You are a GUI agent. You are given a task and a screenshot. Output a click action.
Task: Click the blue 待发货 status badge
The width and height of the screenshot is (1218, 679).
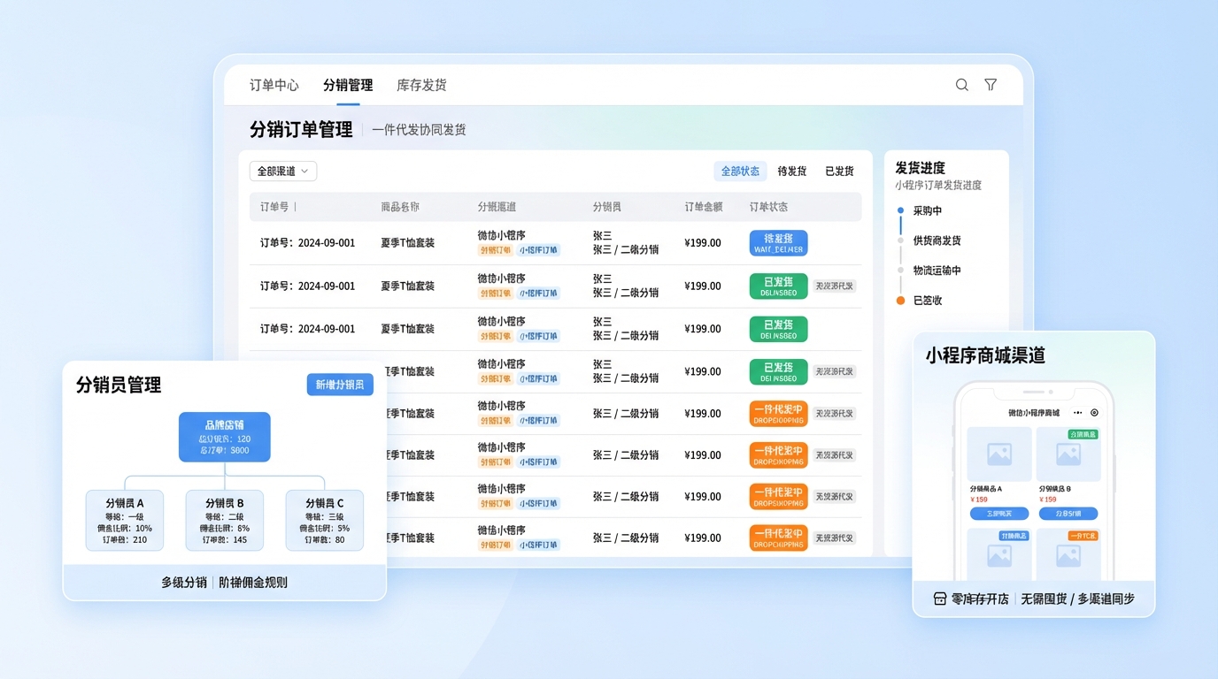778,243
